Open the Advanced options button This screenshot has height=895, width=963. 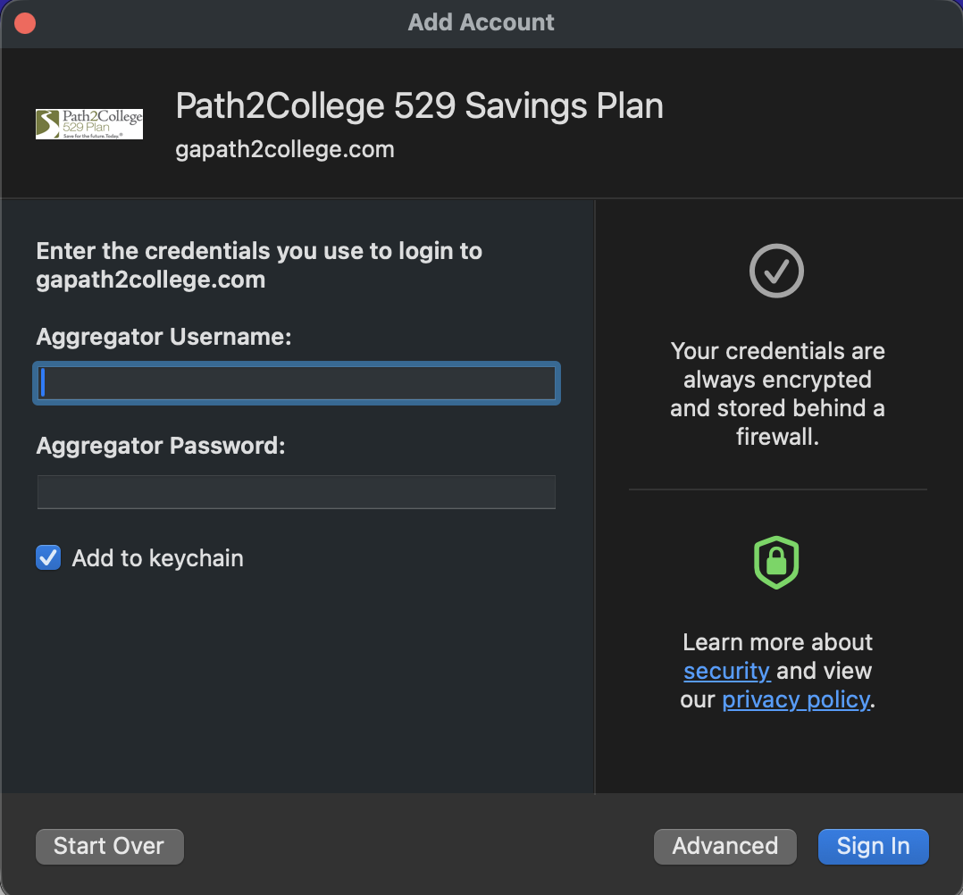click(724, 847)
